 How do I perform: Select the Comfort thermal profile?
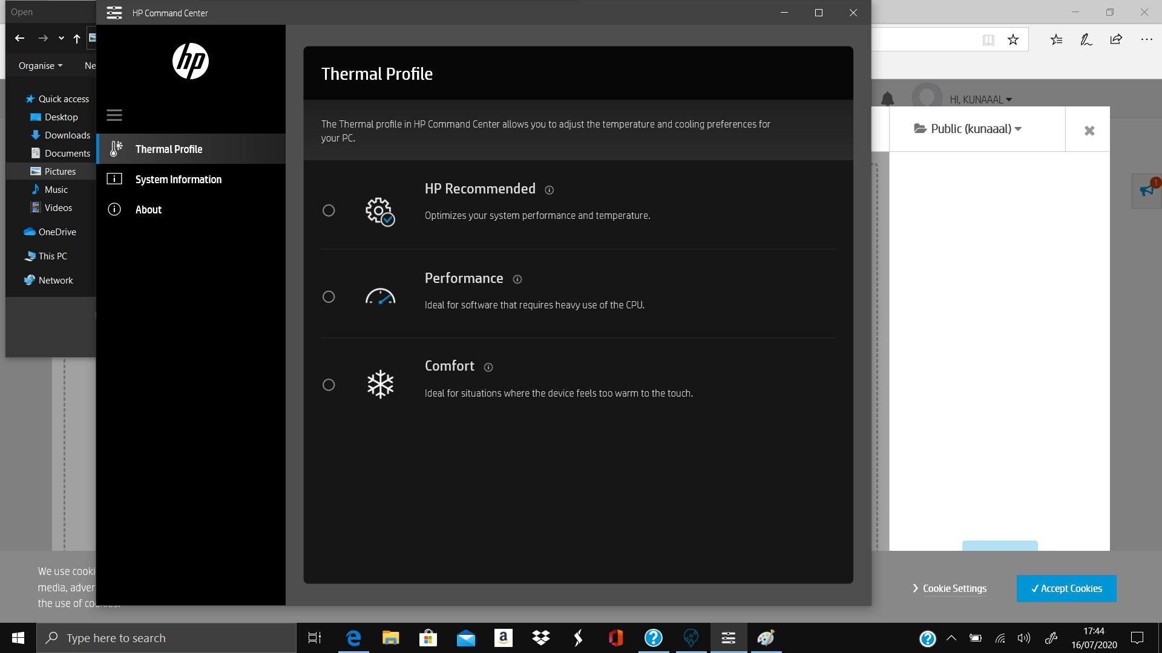tap(329, 385)
